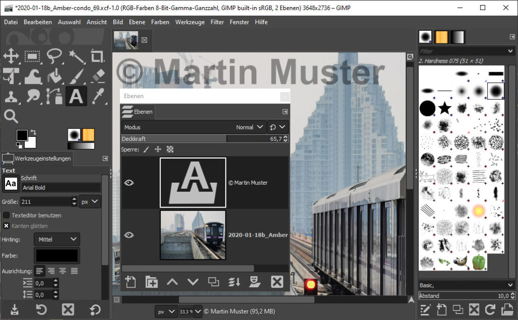Select the Text tool in the toolbox

coord(76,96)
